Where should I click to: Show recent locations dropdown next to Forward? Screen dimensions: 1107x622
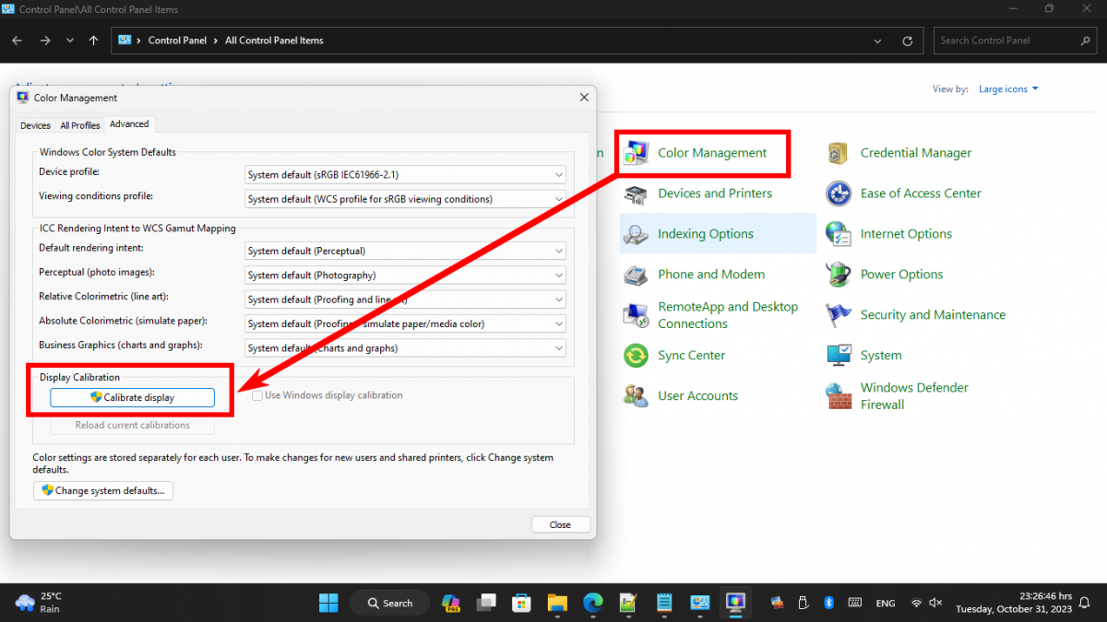pos(70,41)
